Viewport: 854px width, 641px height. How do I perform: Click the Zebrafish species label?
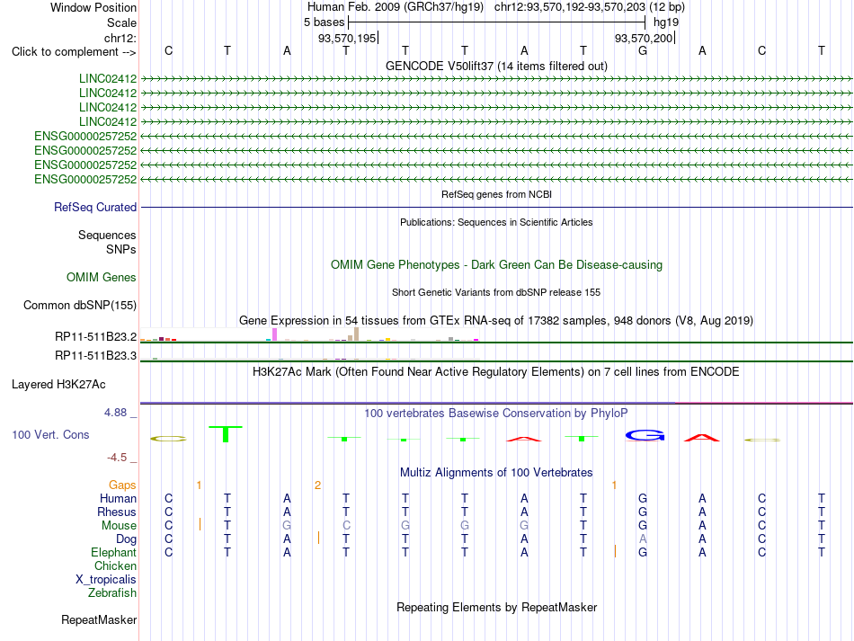(x=112, y=592)
